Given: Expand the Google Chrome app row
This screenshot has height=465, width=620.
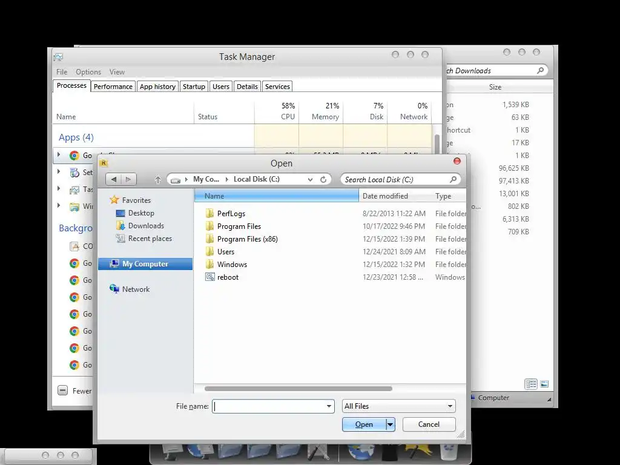Looking at the screenshot, I should (59, 155).
